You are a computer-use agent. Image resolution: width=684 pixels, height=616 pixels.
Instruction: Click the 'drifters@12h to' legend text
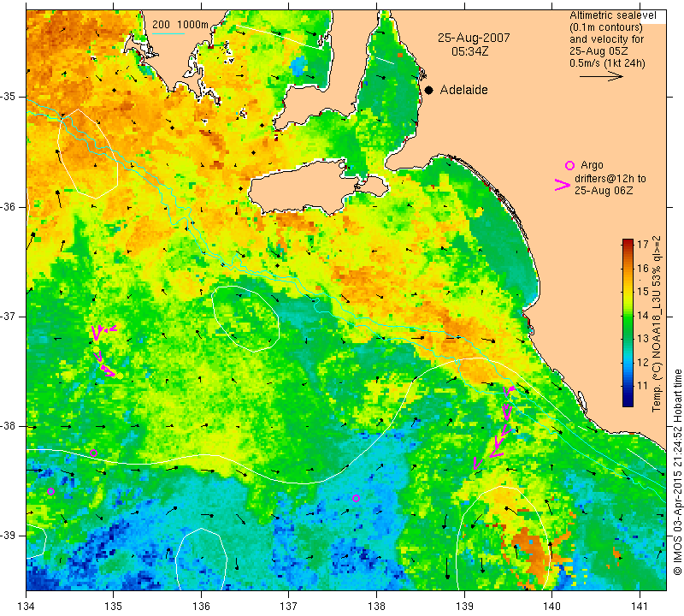(x=610, y=179)
